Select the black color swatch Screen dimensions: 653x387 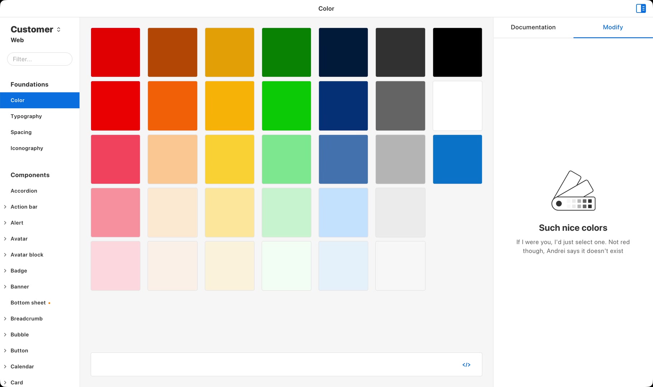pos(457,52)
